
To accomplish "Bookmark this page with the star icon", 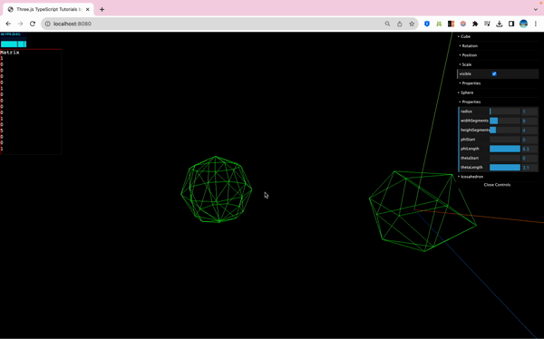I will tap(412, 24).
